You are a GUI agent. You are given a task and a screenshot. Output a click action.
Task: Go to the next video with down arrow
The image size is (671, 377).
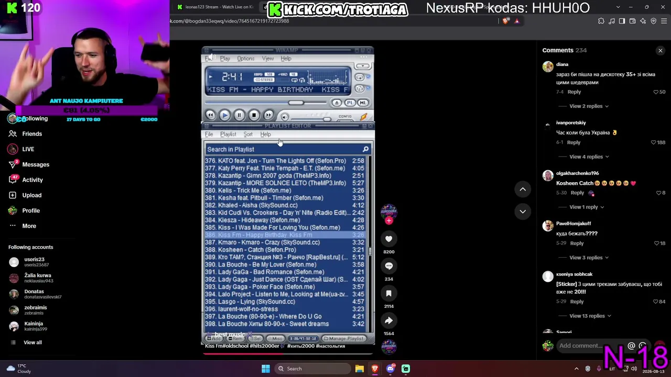point(523,211)
